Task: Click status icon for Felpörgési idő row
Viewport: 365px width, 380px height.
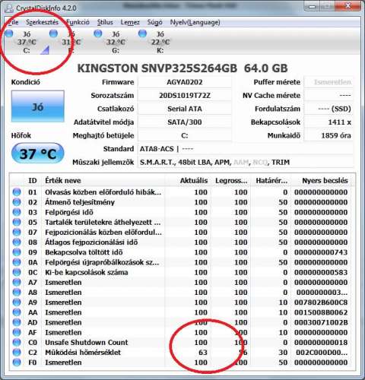Action: (x=17, y=212)
